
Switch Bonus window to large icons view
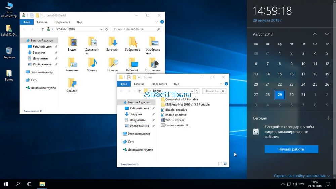(225, 164)
